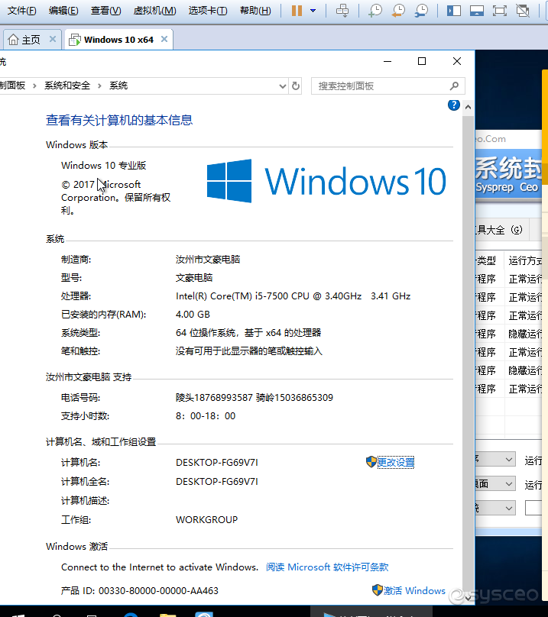Take a snapshot of this virtual machine
Image resolution: width=548 pixels, height=617 pixels.
[375, 11]
